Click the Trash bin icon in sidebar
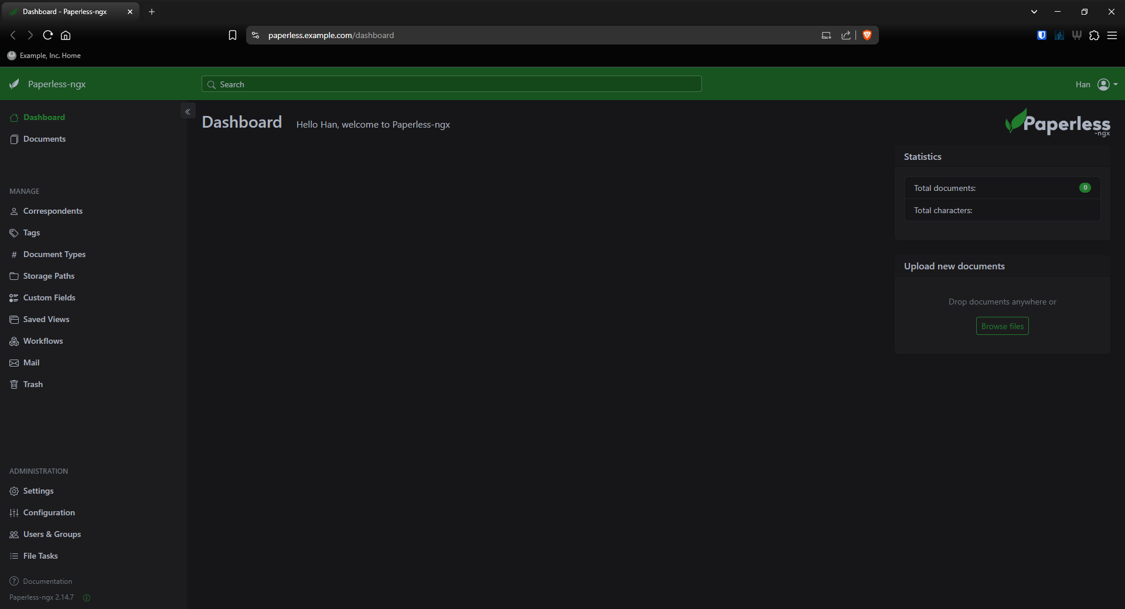Image resolution: width=1125 pixels, height=609 pixels. (14, 385)
